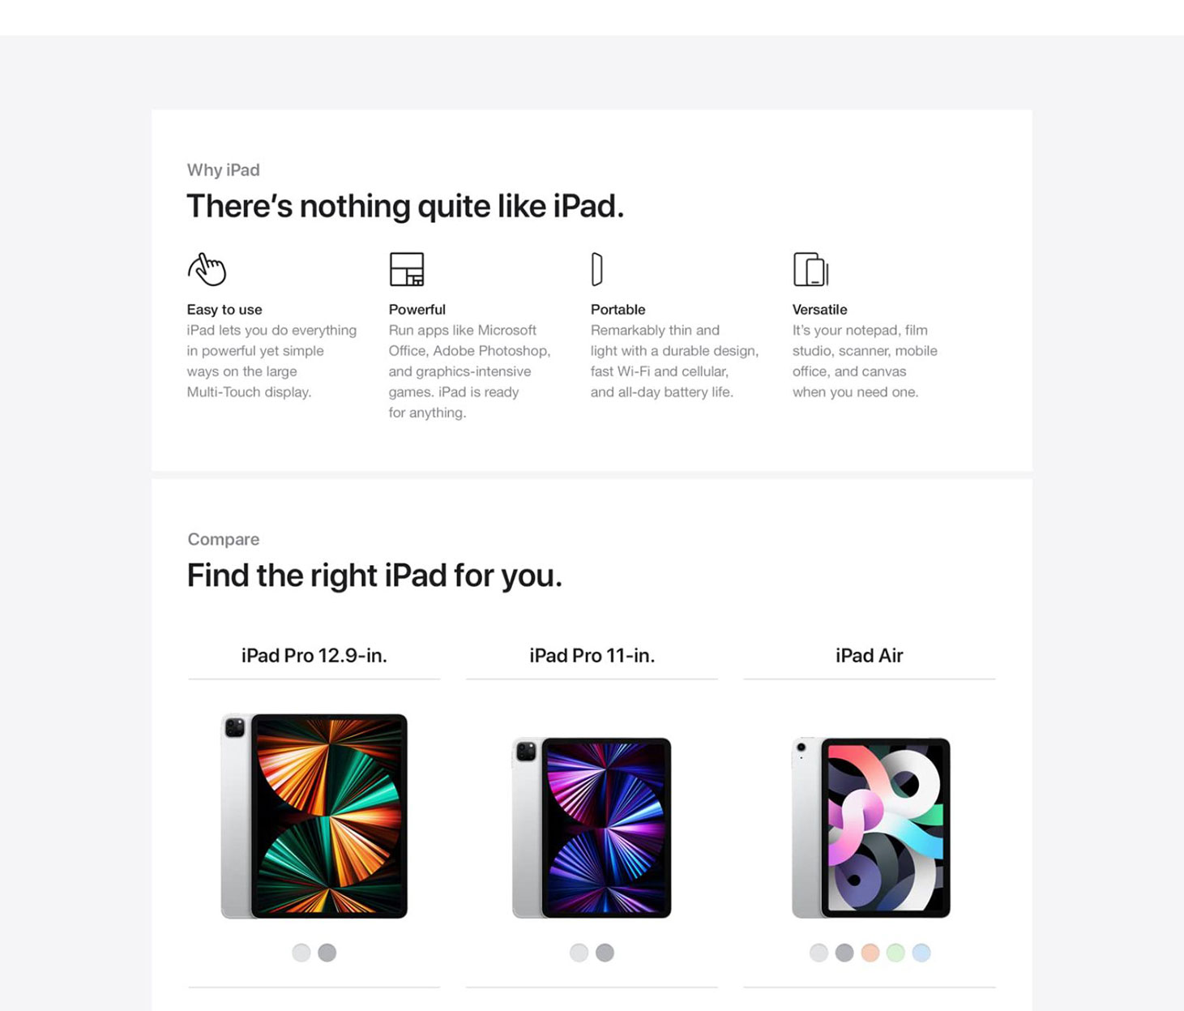
Task: Open the iPad Air product image
Action: 870,827
